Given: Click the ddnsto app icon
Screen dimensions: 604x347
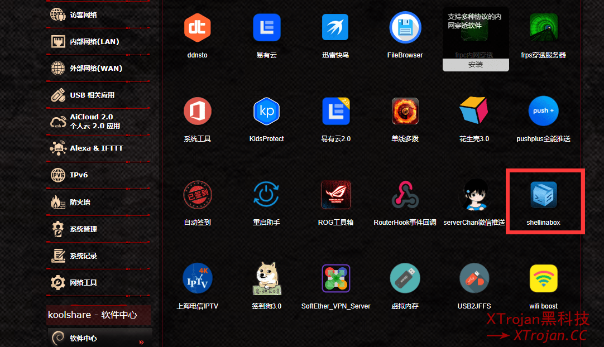Looking at the screenshot, I should click(x=197, y=27).
